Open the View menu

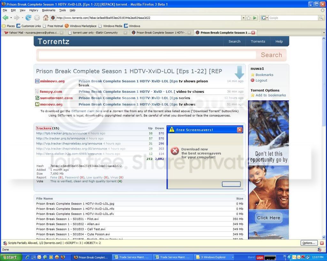tap(23, 10)
